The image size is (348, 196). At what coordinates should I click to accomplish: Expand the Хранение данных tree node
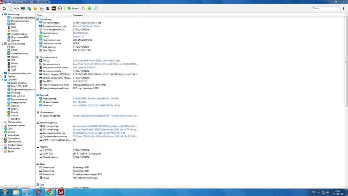pos(2,125)
